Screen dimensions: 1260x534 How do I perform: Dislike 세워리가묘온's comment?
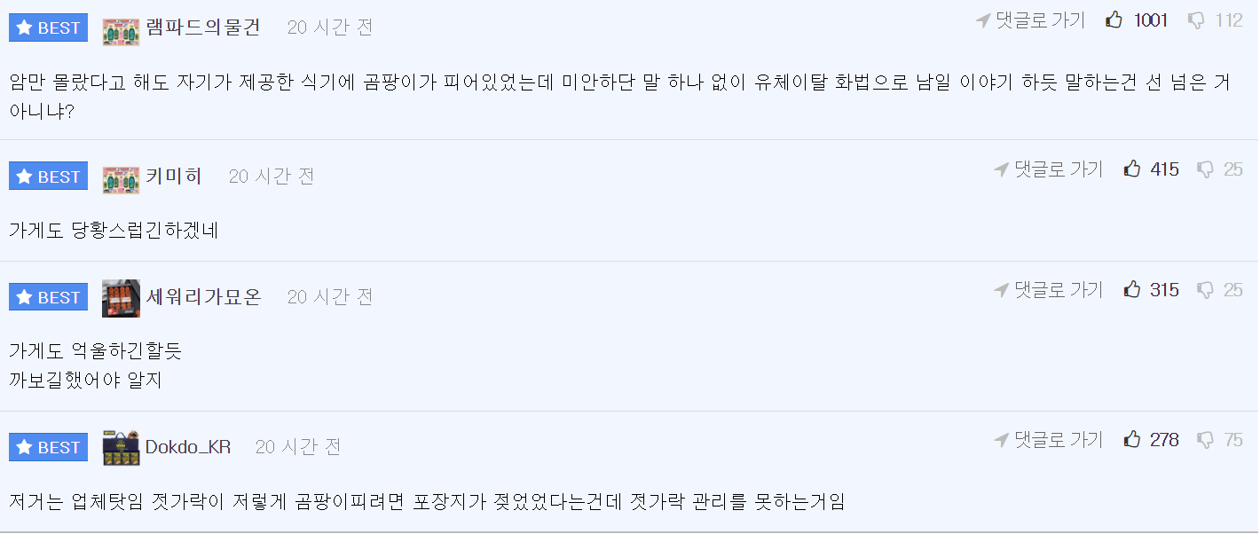point(1205,289)
